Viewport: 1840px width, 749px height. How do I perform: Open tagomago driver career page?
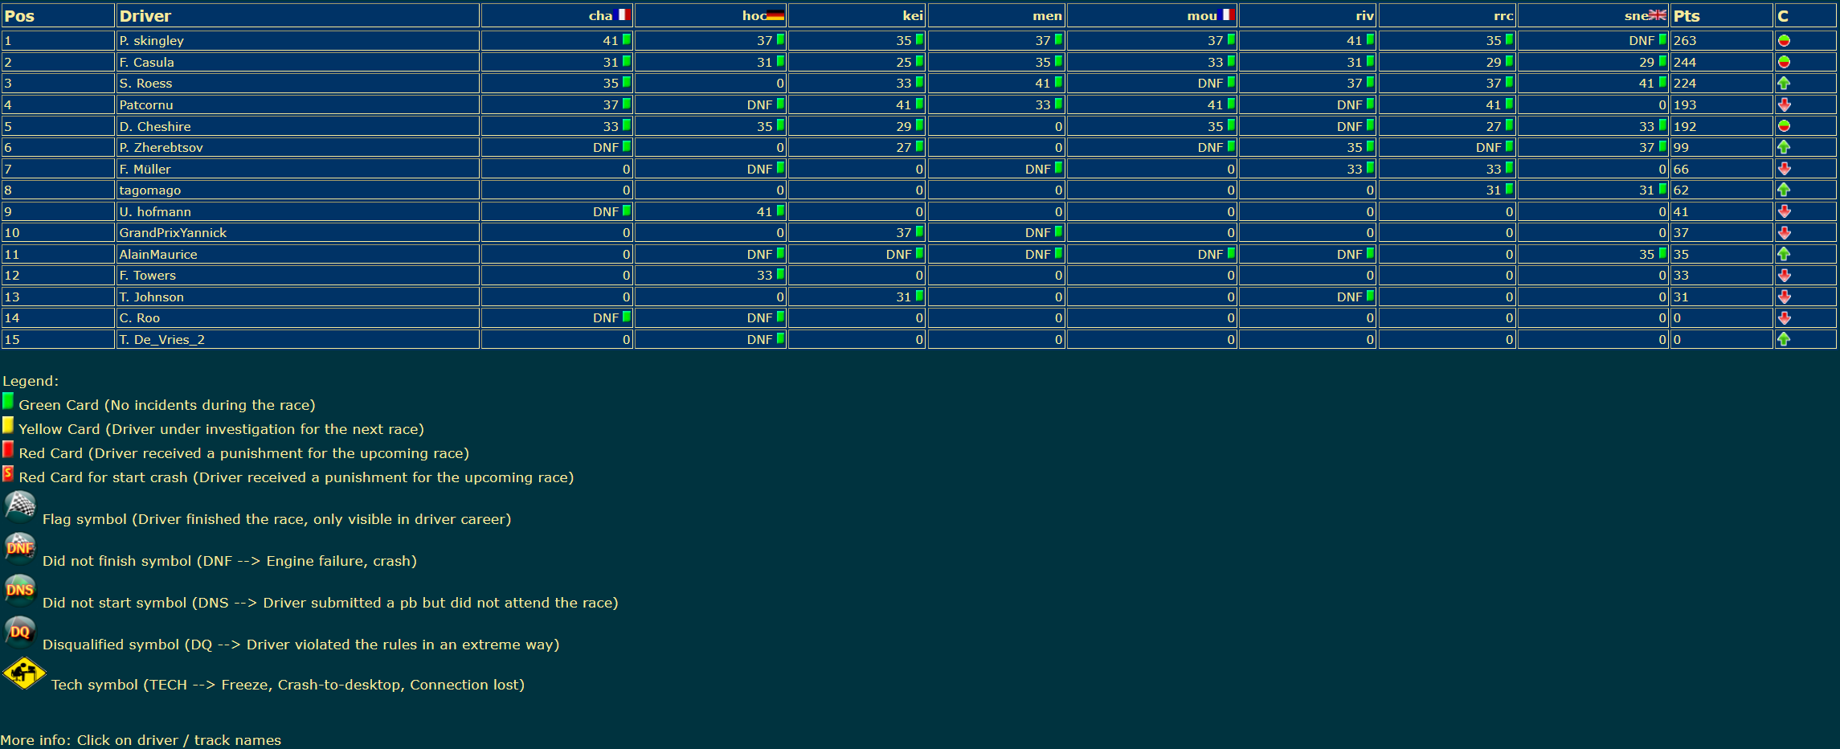pyautogui.click(x=150, y=190)
